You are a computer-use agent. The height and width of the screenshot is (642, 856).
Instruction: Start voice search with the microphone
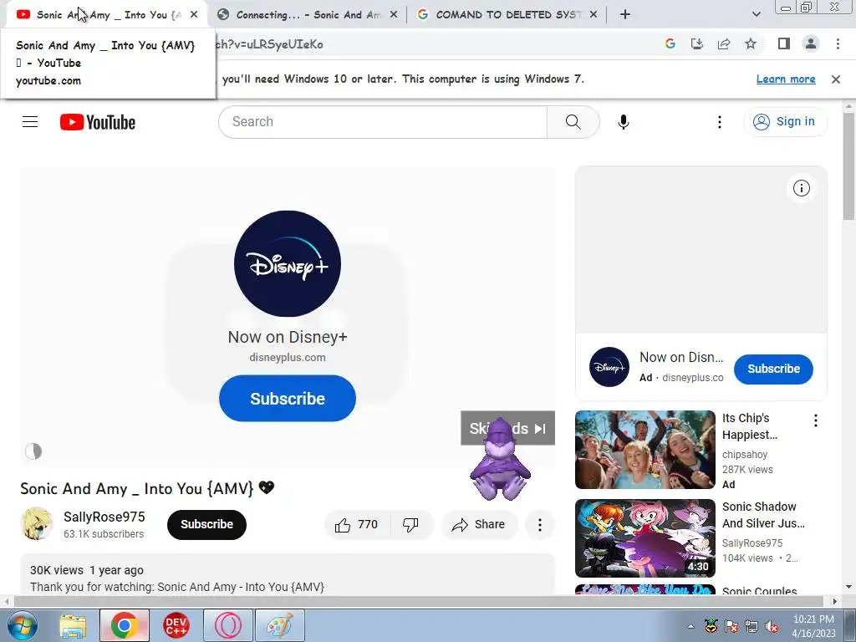[624, 122]
